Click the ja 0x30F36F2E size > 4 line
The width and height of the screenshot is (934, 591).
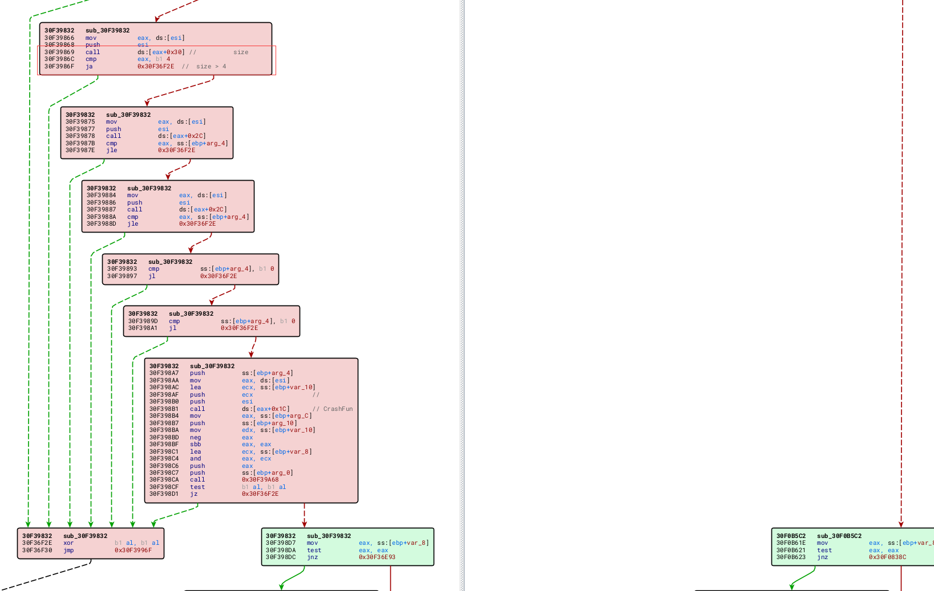(135, 67)
